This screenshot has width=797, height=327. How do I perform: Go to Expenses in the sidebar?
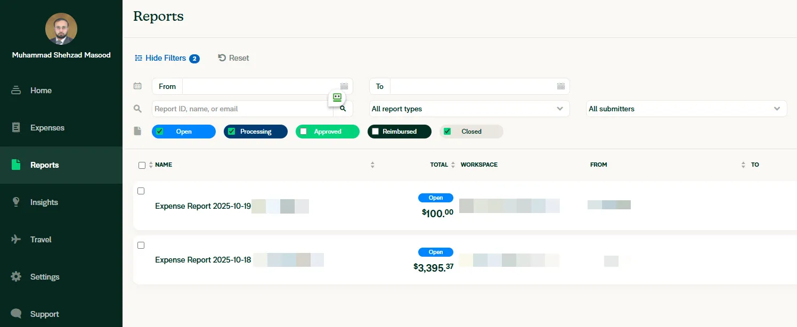[x=47, y=128]
